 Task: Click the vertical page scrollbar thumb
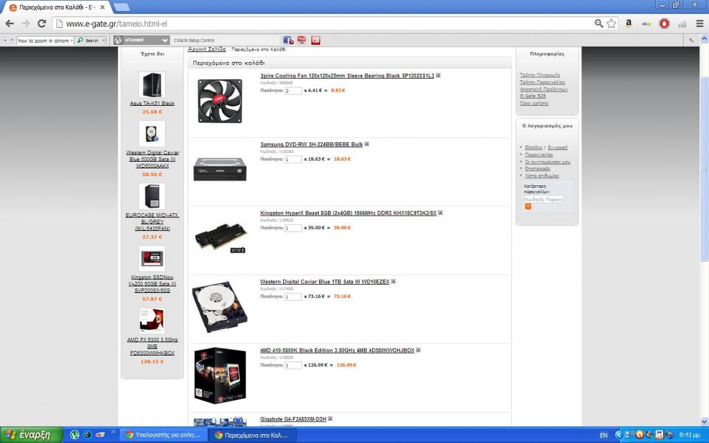(704, 168)
